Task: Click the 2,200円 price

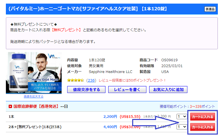Action: point(110,117)
